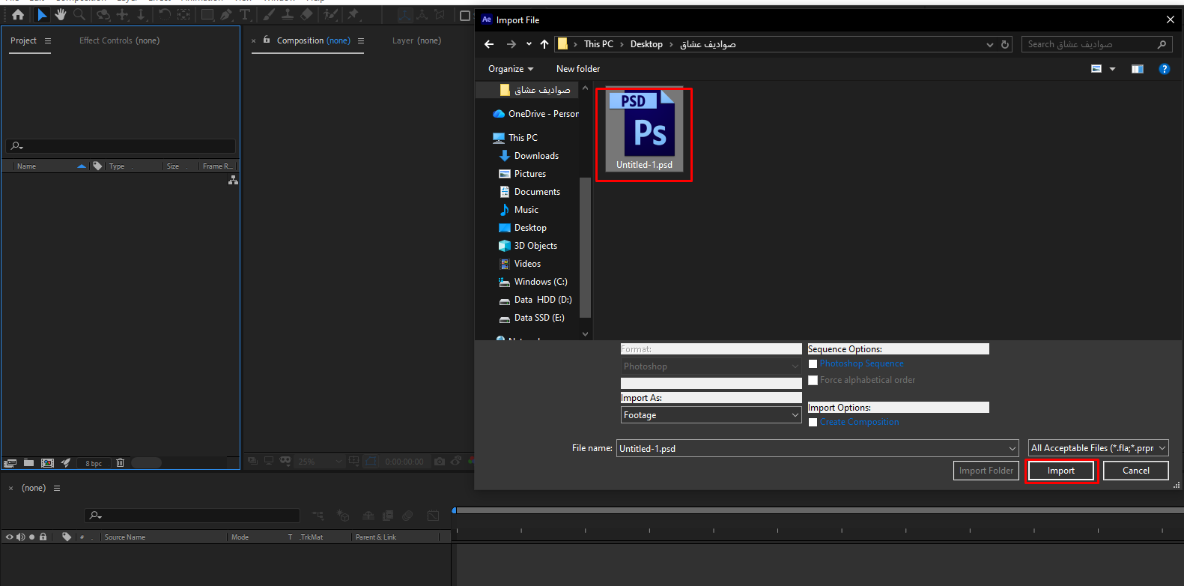1184x586 pixels.
Task: Delete selected project items with trash icon
Action: [x=120, y=463]
